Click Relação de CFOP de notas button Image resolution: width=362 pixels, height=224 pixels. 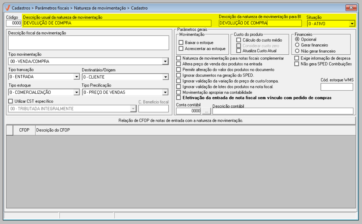181,121
